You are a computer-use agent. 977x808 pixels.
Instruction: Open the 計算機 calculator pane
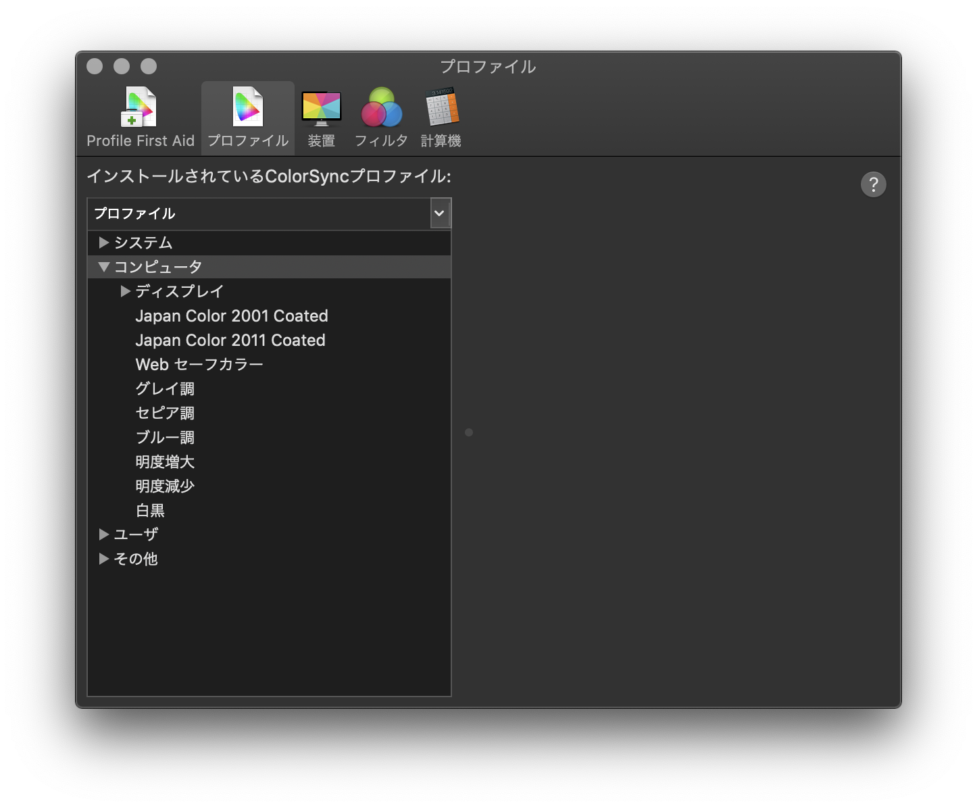coord(441,117)
